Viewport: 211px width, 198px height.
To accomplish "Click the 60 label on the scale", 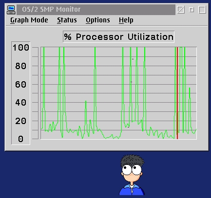I will pyautogui.click(x=20, y=85).
